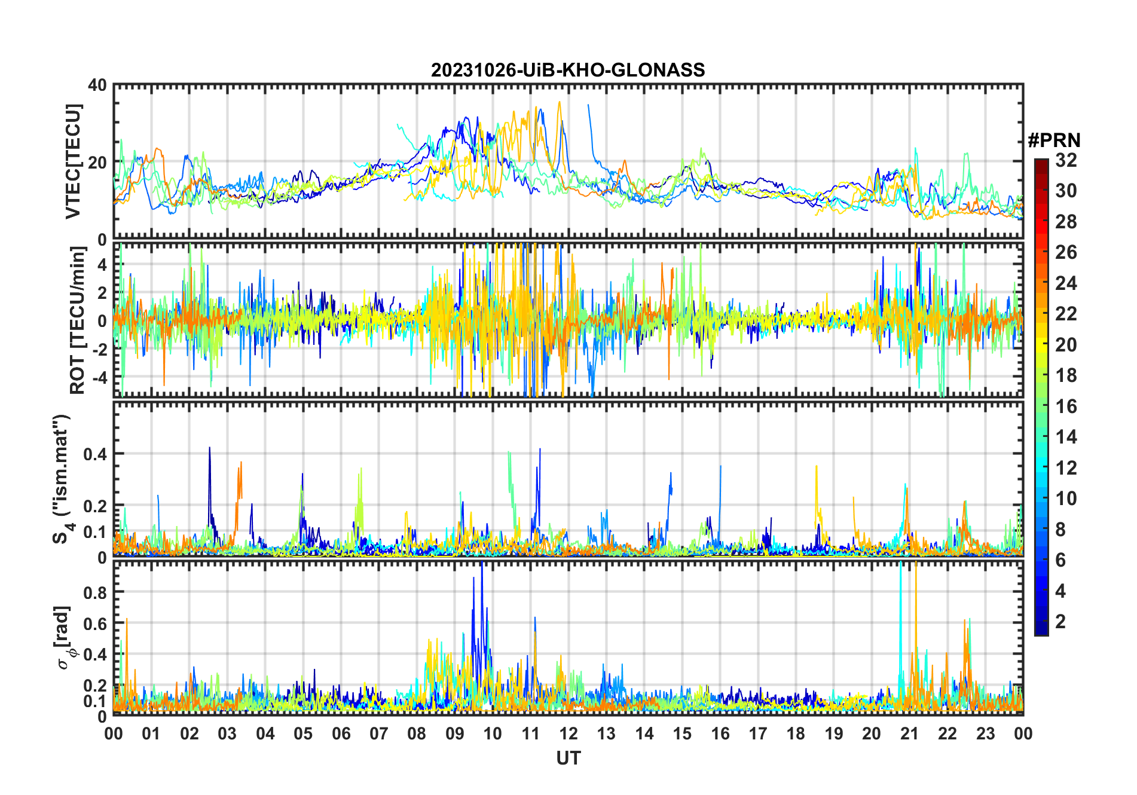The image size is (1137, 795).
Task: Click the S4 ("ism.mat") y-axis label
Action: point(62,479)
